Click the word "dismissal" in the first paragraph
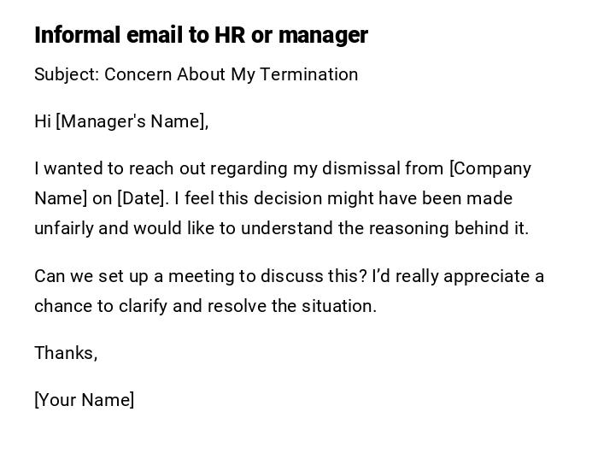This screenshot has height=453, width=598. pos(361,168)
